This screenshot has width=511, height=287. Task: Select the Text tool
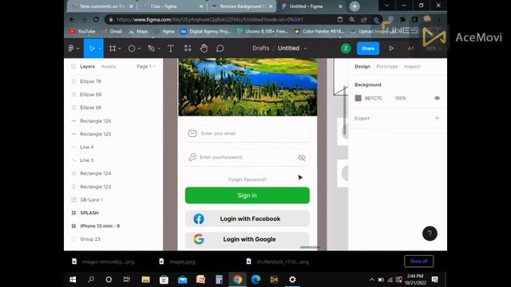(170, 49)
